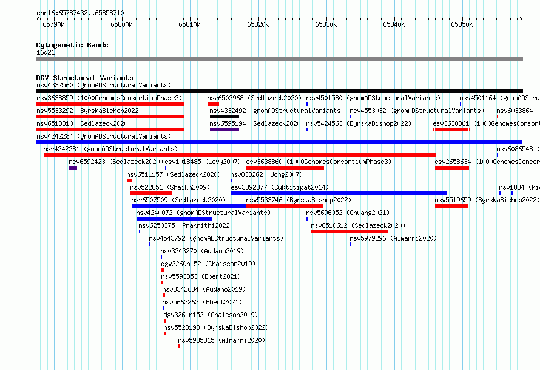540x370 pixels.
Task: Click the DGV Structural Variants track title
Action: [x=85, y=78]
